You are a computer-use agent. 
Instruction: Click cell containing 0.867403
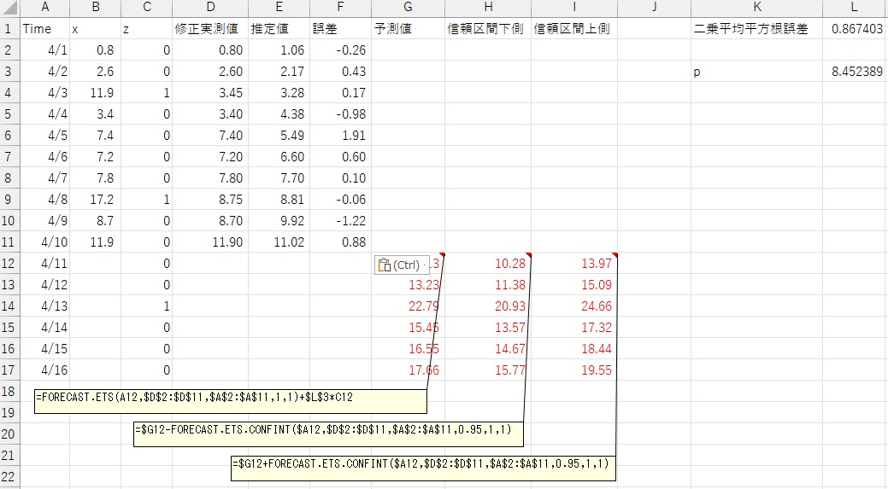pos(856,29)
